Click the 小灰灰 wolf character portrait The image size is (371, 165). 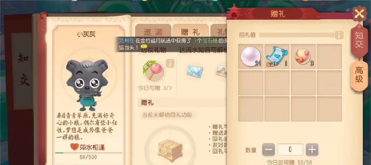tap(87, 85)
